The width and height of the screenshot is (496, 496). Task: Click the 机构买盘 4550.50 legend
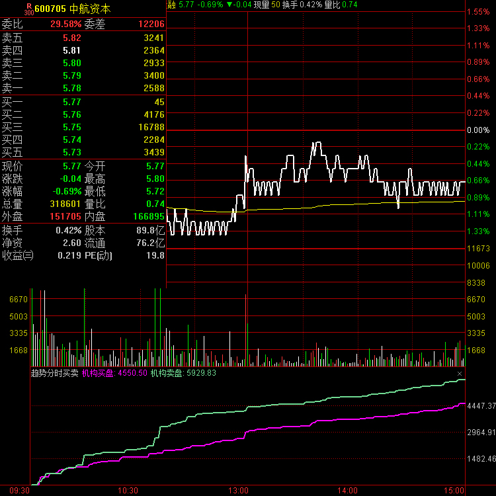pyautogui.click(x=114, y=373)
